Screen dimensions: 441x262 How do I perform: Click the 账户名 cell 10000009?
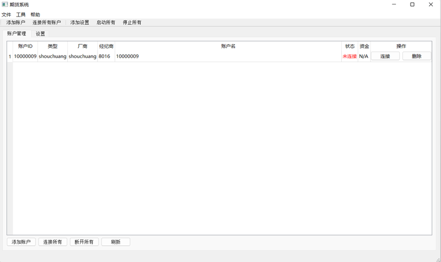point(228,57)
